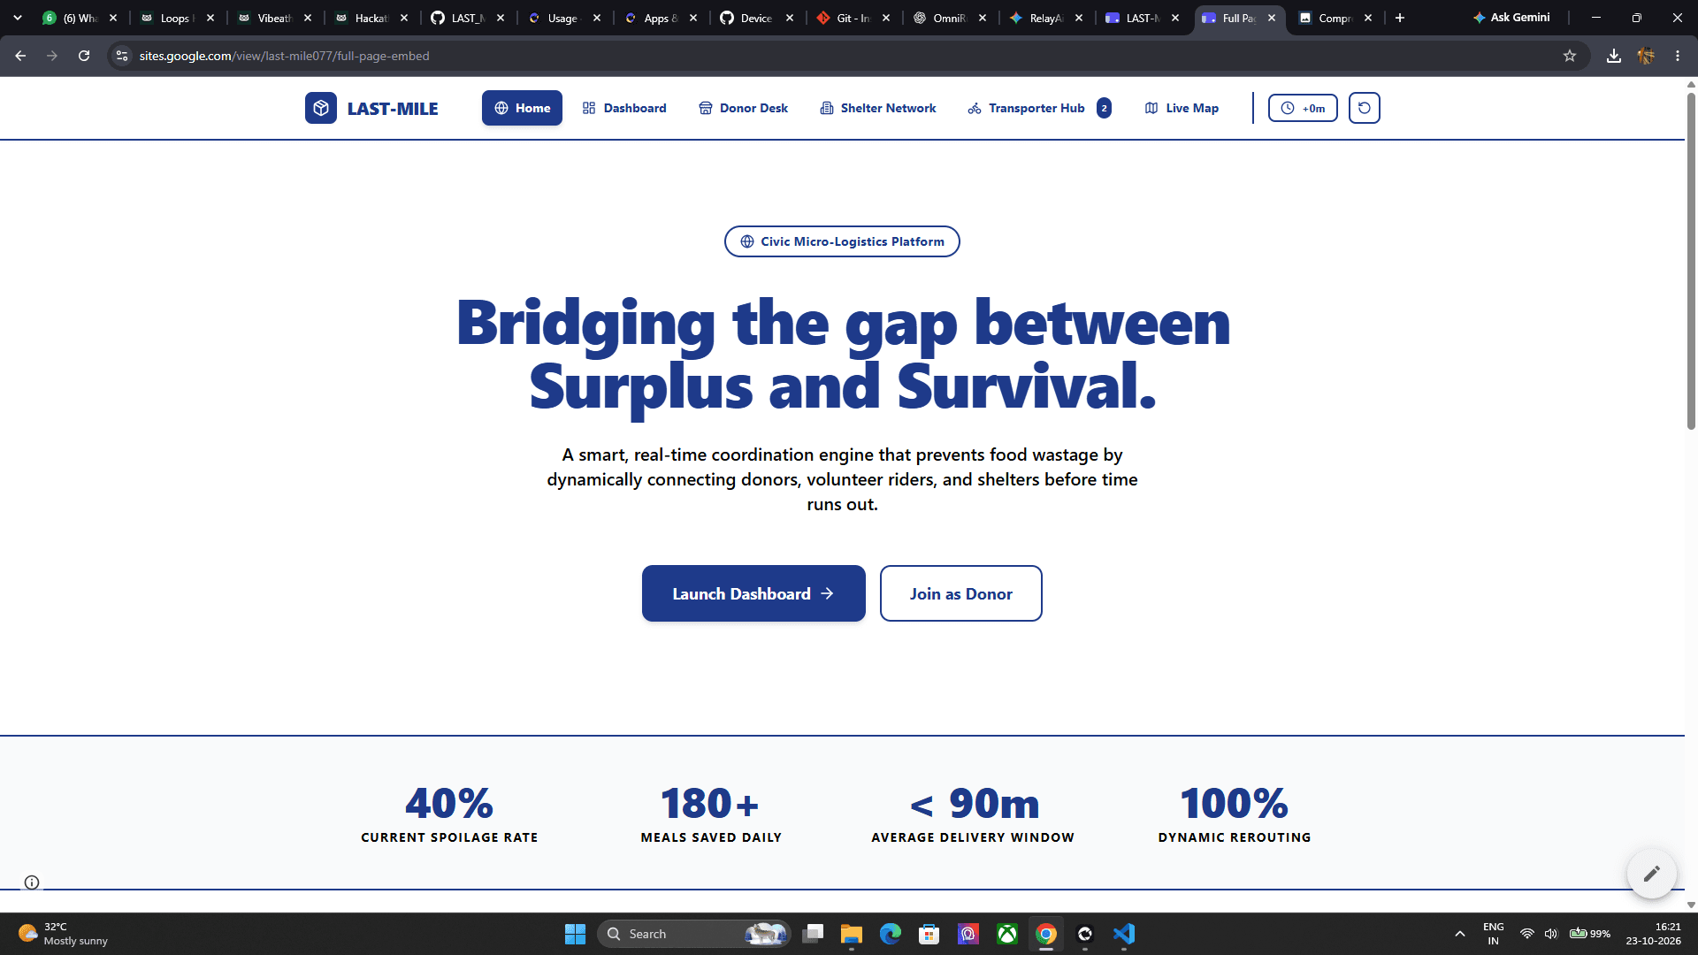Image resolution: width=1698 pixels, height=955 pixels.
Task: Open Xbox app from taskbar
Action: [x=1007, y=934]
